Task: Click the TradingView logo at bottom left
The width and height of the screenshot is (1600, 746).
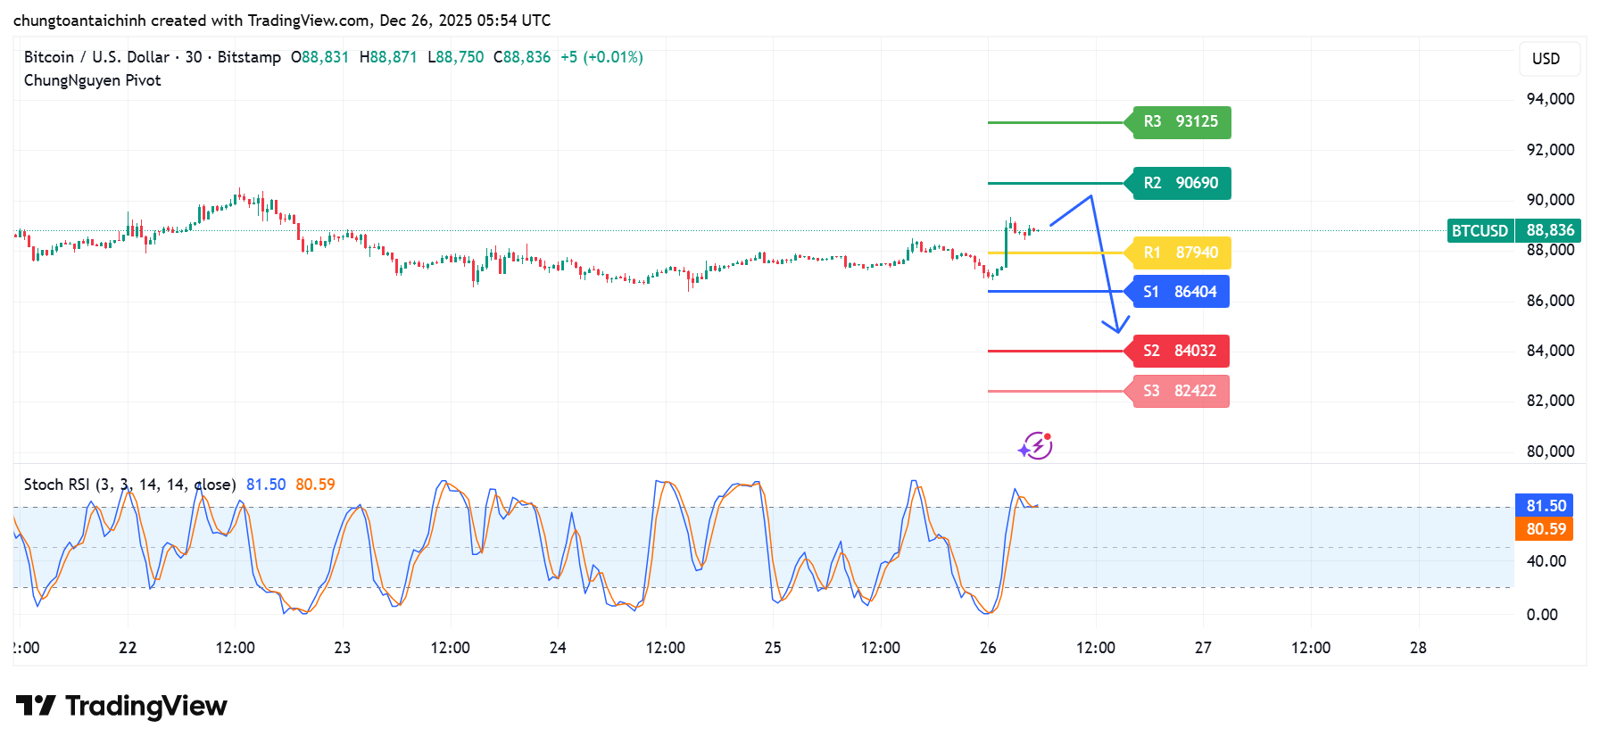Action: [x=121, y=706]
